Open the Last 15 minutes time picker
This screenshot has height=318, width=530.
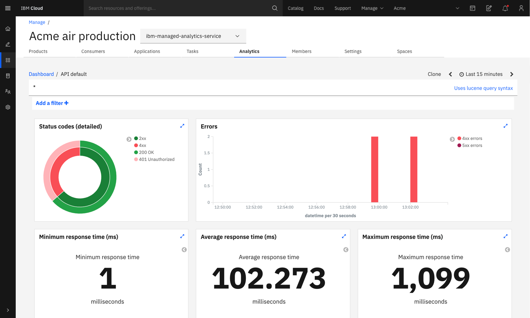point(481,74)
